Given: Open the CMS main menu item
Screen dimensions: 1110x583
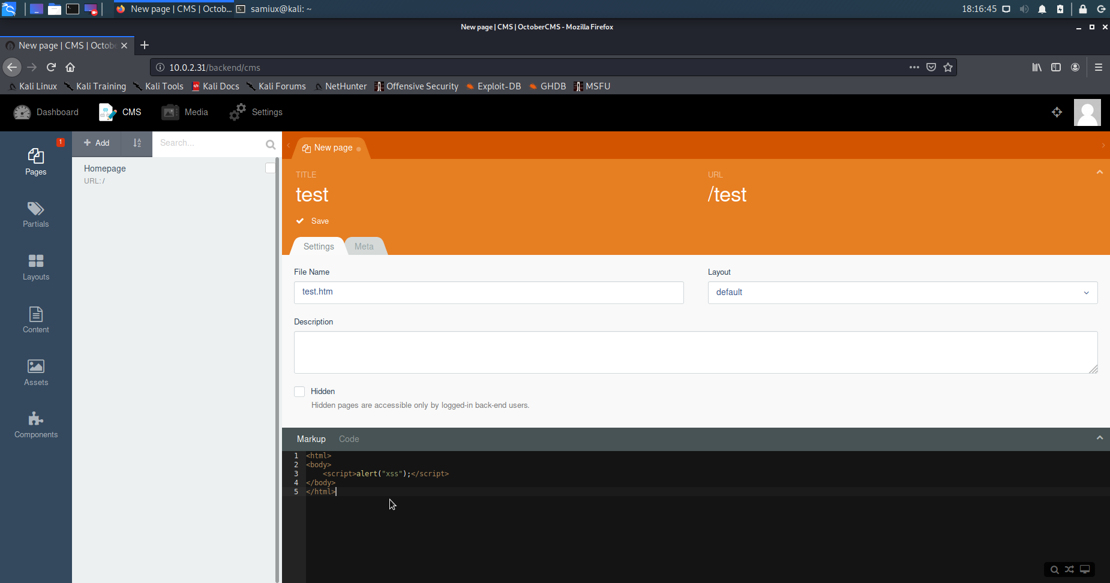Looking at the screenshot, I should tap(120, 112).
